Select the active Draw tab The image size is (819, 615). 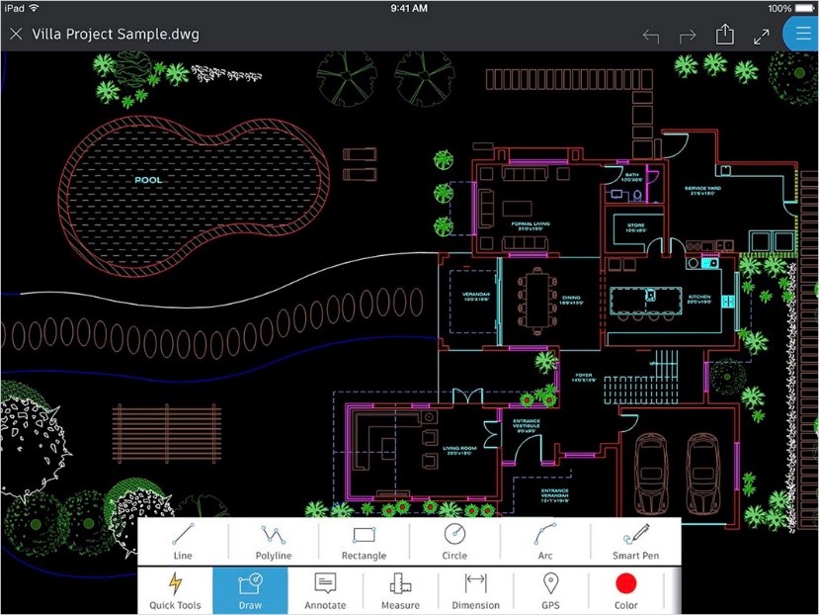coord(250,590)
